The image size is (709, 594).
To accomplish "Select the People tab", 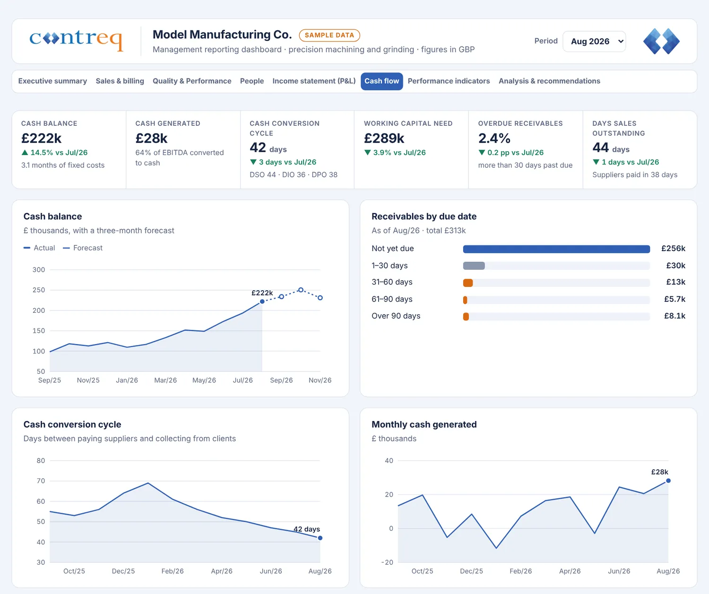I will pos(252,81).
